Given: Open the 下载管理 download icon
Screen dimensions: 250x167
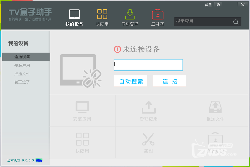Looking at the screenshot, I should pyautogui.click(x=130, y=14).
